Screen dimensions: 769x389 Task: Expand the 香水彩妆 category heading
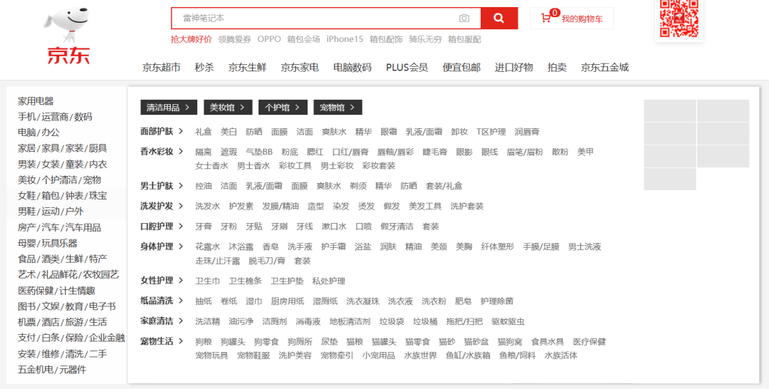162,152
